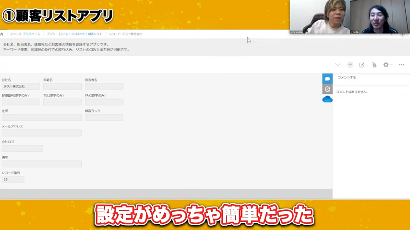Click the TEL(数字のみ) field
The width and height of the screenshot is (410, 230).
point(62,102)
